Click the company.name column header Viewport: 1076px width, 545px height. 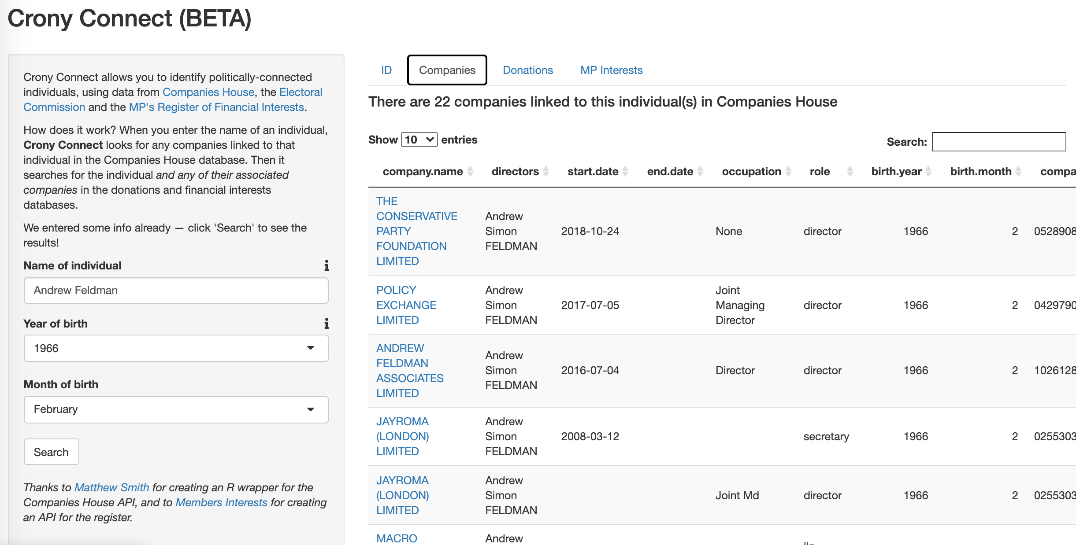[423, 171]
